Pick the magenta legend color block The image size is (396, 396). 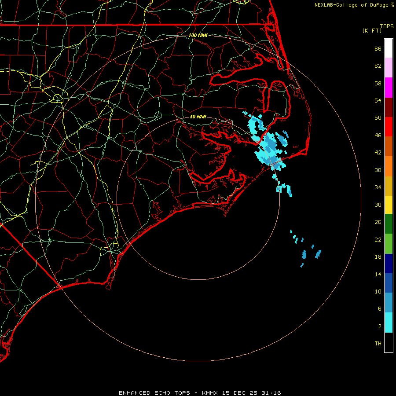(389, 88)
